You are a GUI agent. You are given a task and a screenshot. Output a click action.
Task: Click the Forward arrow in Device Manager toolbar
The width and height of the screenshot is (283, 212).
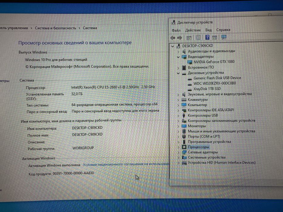click(179, 38)
